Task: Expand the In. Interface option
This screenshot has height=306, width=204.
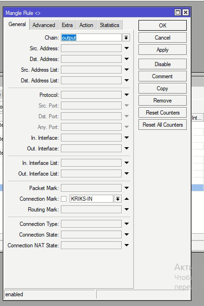Action: [126, 138]
